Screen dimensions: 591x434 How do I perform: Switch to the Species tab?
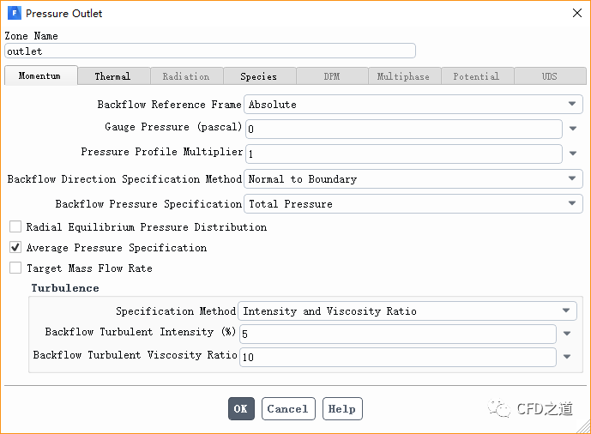[x=259, y=76]
